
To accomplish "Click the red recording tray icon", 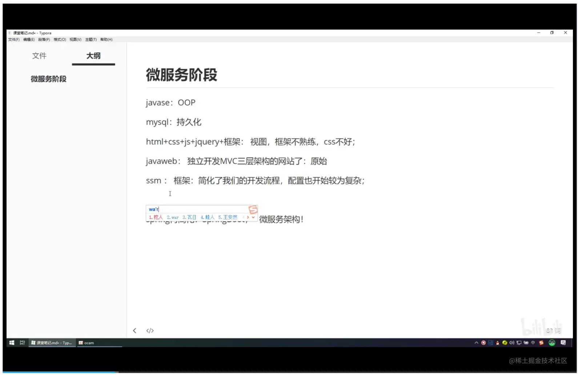I will coord(483,343).
